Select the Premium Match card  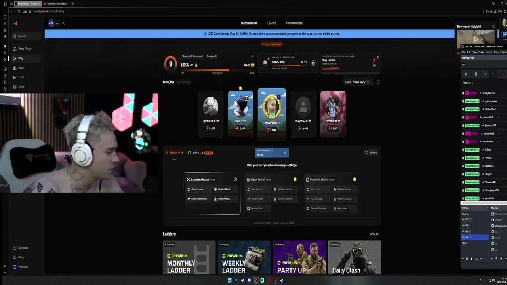(x=331, y=193)
